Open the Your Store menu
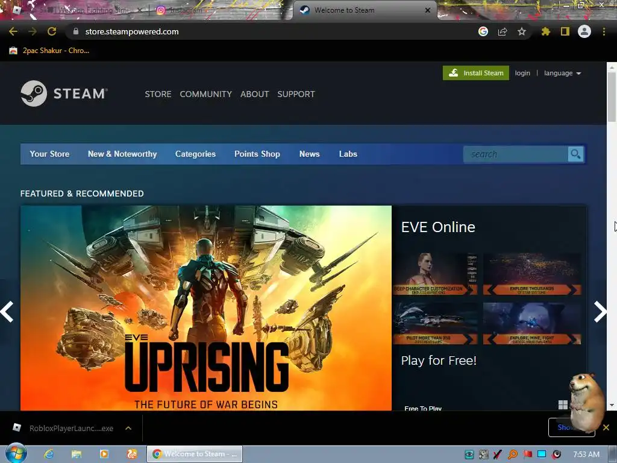 49,154
